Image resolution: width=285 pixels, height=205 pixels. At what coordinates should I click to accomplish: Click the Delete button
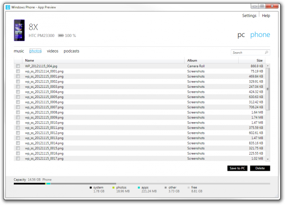(x=260, y=168)
